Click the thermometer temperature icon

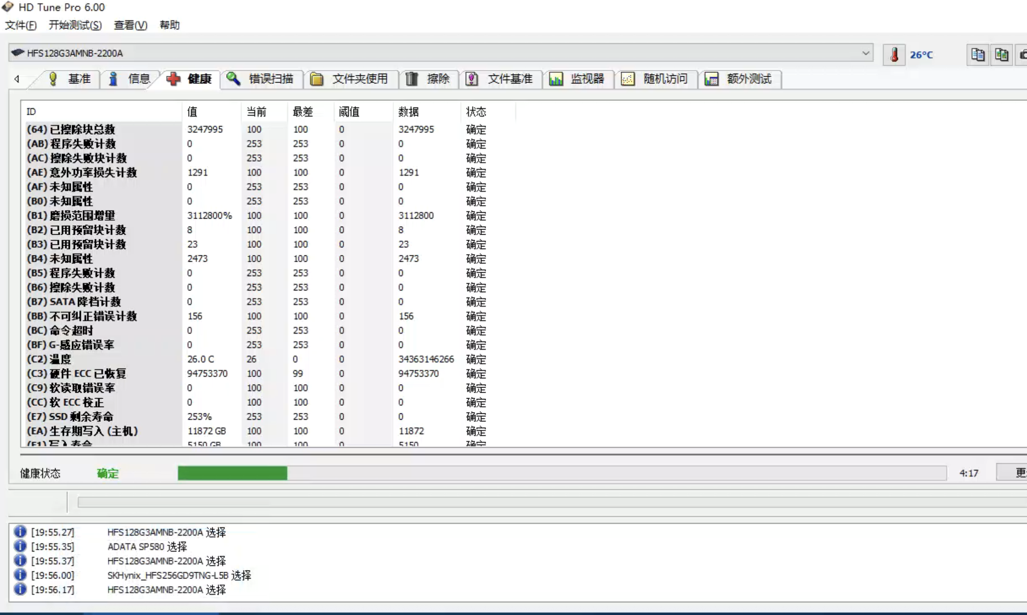click(894, 55)
